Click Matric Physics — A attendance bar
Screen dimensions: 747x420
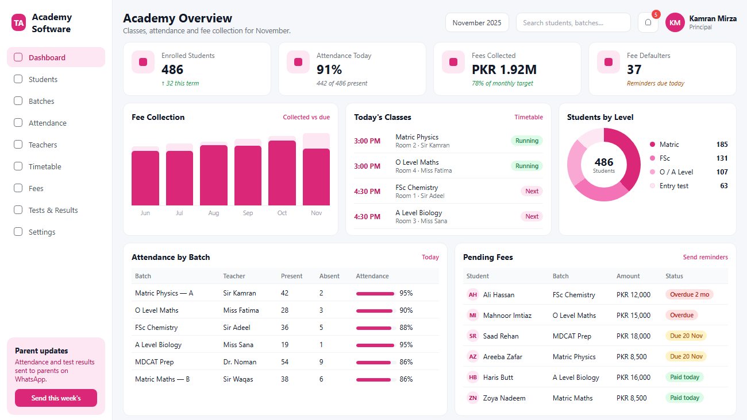[x=375, y=293]
